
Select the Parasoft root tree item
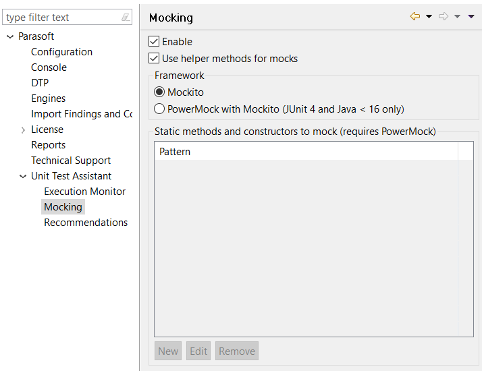pyautogui.click(x=36, y=36)
